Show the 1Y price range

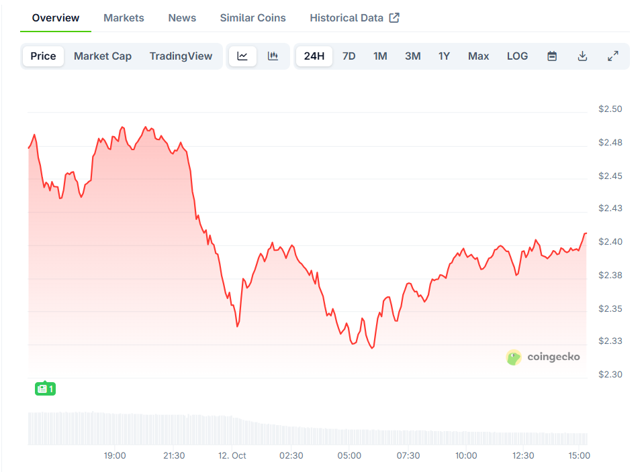tap(444, 56)
